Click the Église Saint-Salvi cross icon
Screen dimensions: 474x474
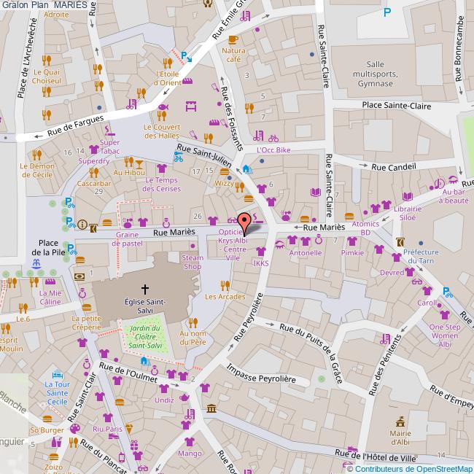coord(144,289)
